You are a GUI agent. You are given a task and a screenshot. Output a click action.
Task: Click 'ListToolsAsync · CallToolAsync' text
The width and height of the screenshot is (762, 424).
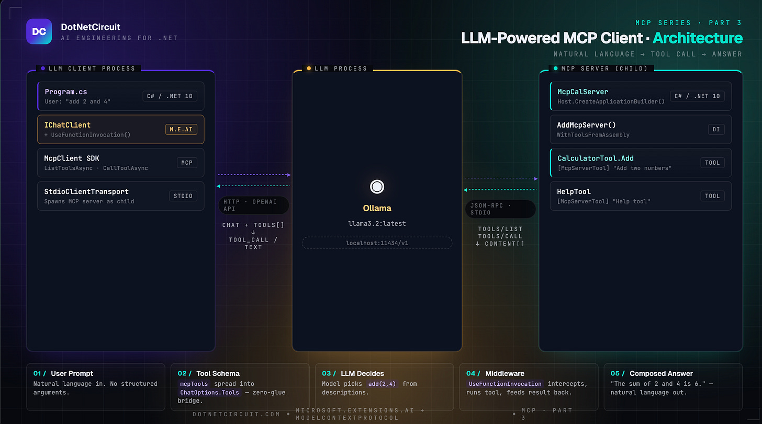(x=96, y=168)
